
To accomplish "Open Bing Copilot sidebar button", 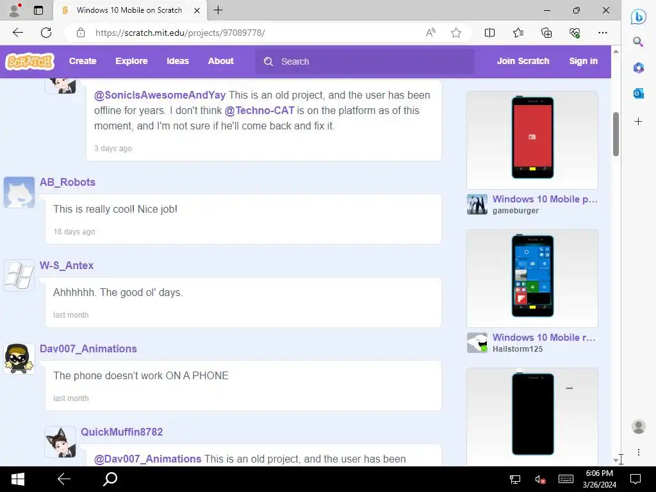I will tap(638, 17).
